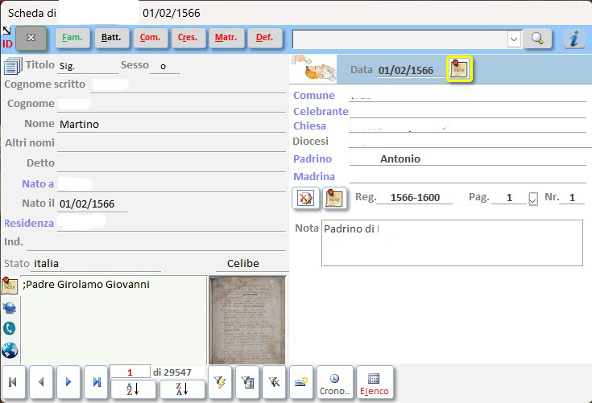Image resolution: width=592 pixels, height=403 pixels.
Task: Open the note icon beside Reg.
Action: click(x=334, y=198)
